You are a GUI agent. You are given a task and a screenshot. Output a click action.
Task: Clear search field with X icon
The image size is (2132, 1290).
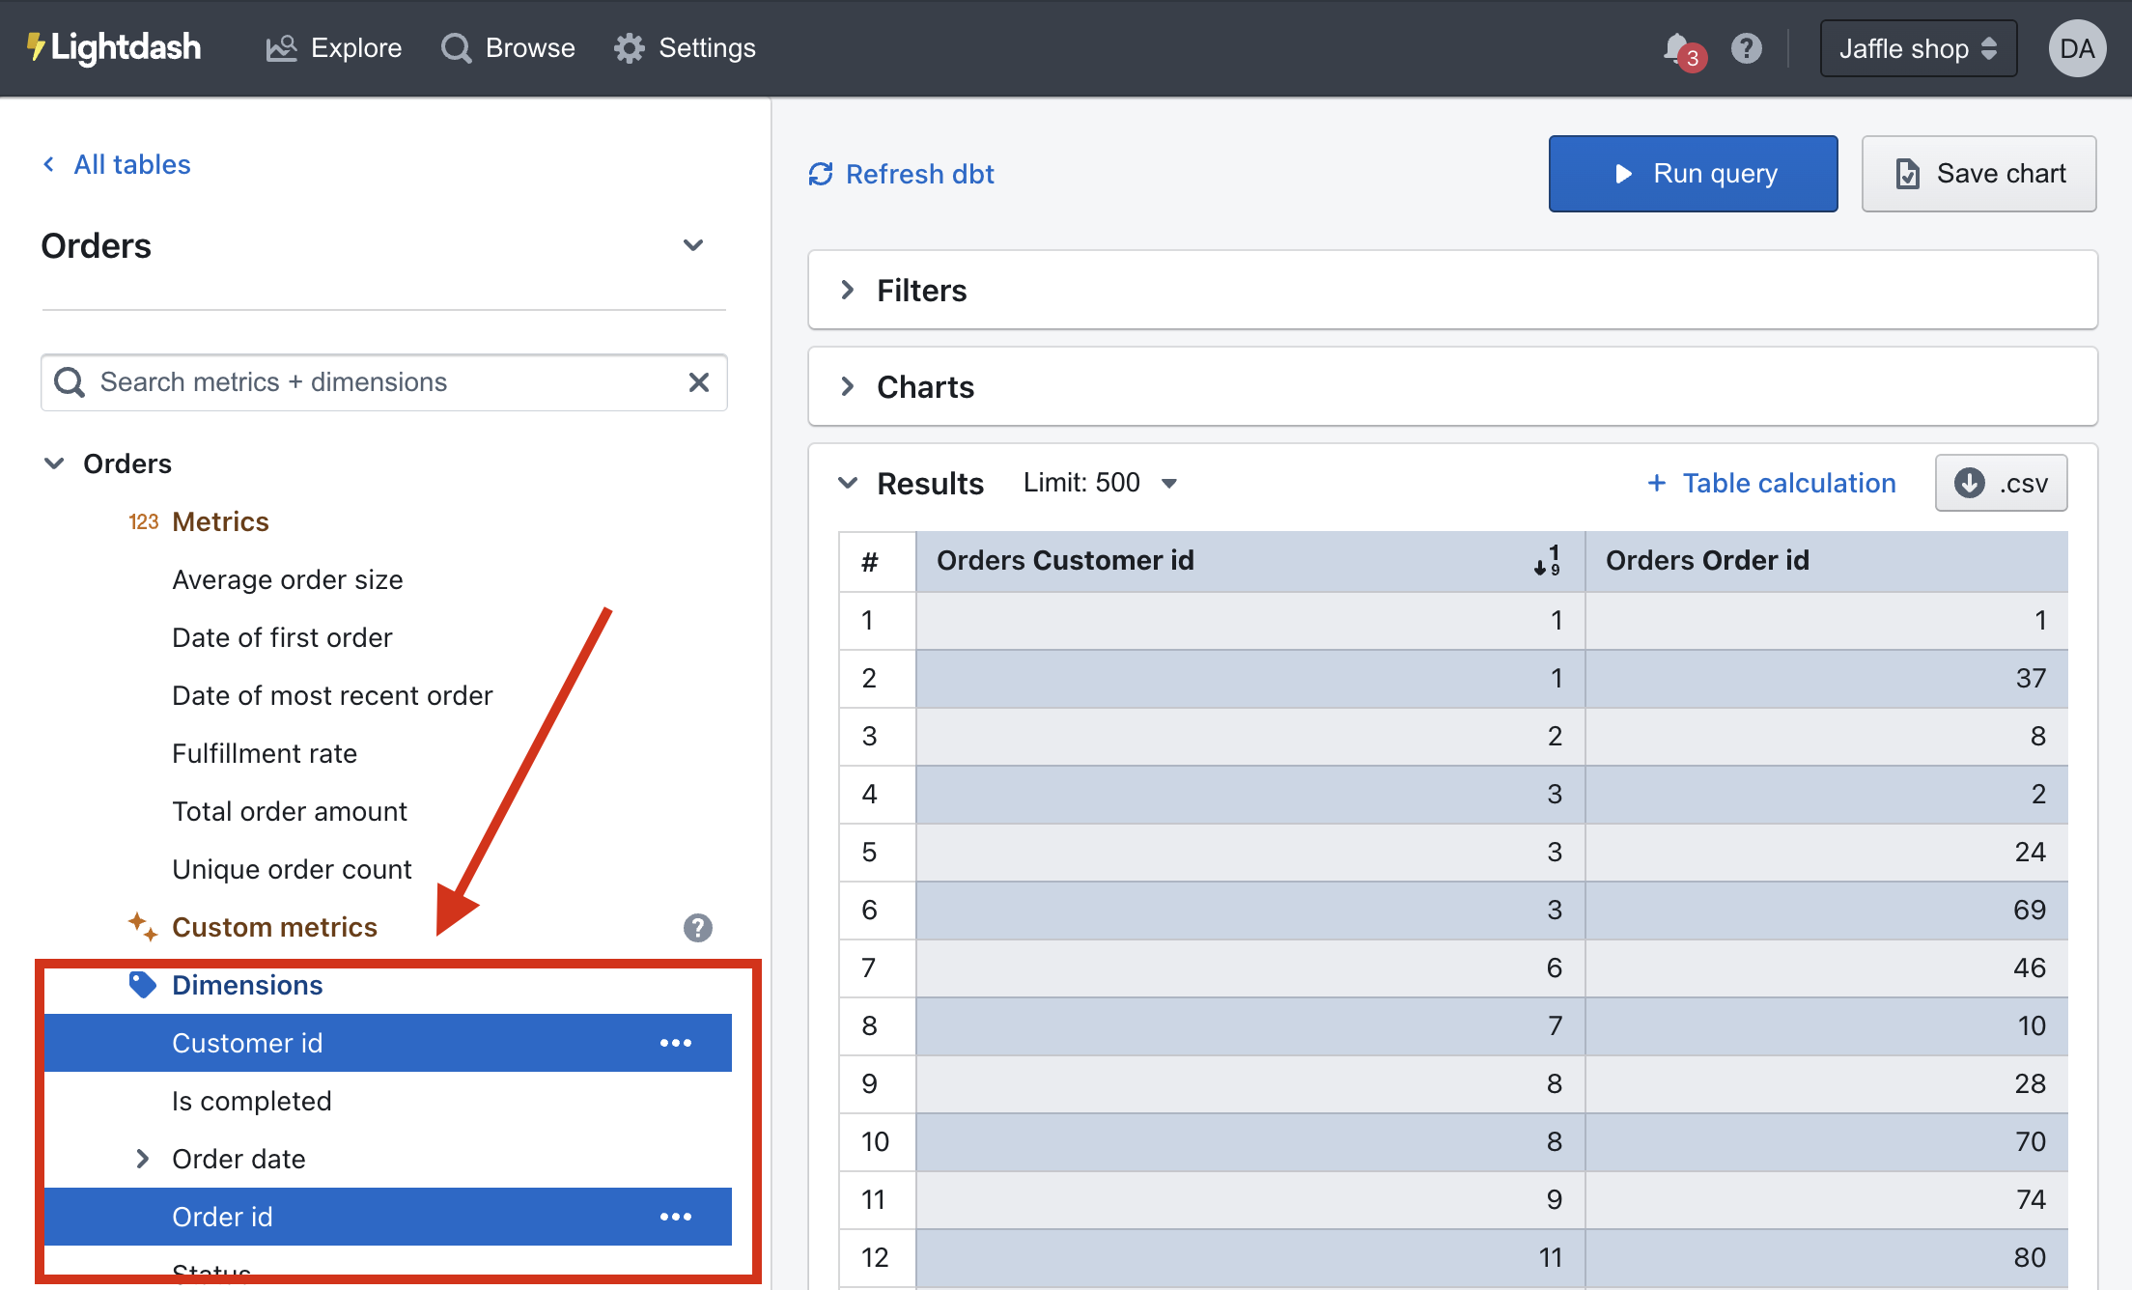tap(699, 382)
